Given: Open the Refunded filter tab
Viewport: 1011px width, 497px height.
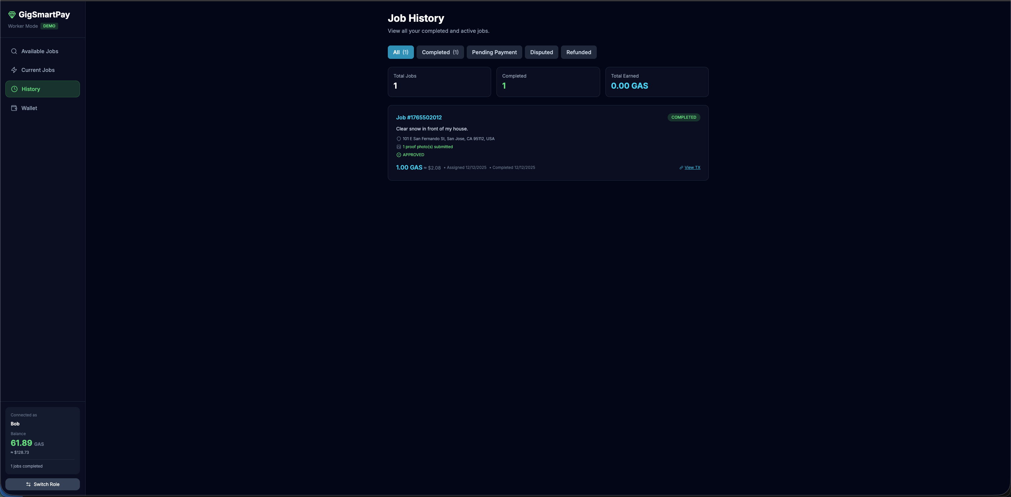Looking at the screenshot, I should pyautogui.click(x=578, y=52).
